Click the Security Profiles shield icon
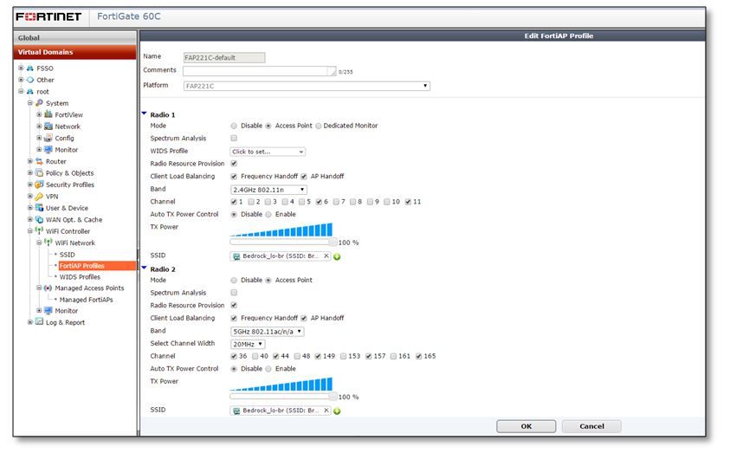 tap(39, 184)
